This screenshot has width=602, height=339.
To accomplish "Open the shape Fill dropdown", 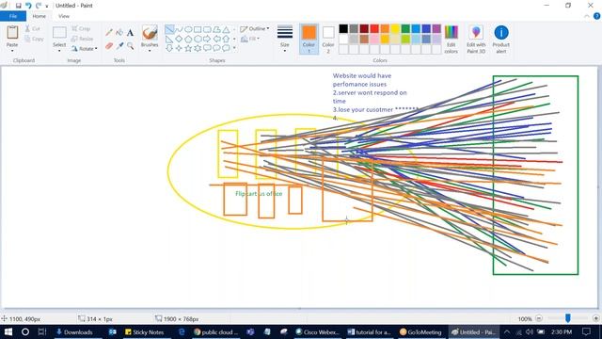I will [x=250, y=39].
